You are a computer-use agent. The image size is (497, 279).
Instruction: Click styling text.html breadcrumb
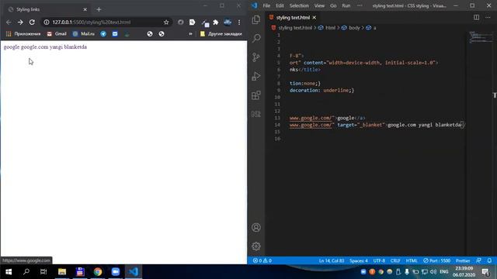click(295, 28)
